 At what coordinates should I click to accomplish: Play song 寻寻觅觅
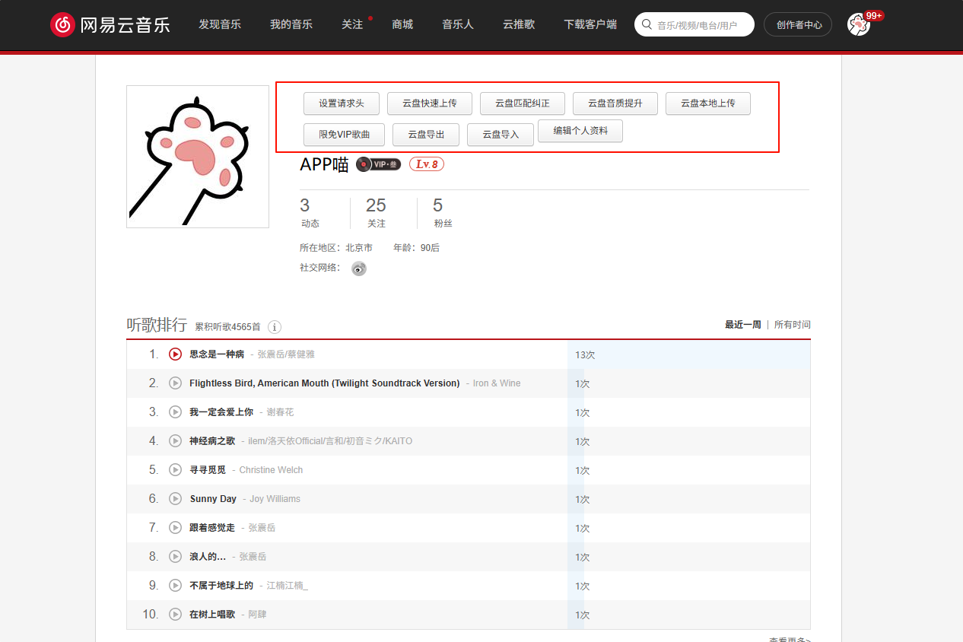click(x=175, y=469)
